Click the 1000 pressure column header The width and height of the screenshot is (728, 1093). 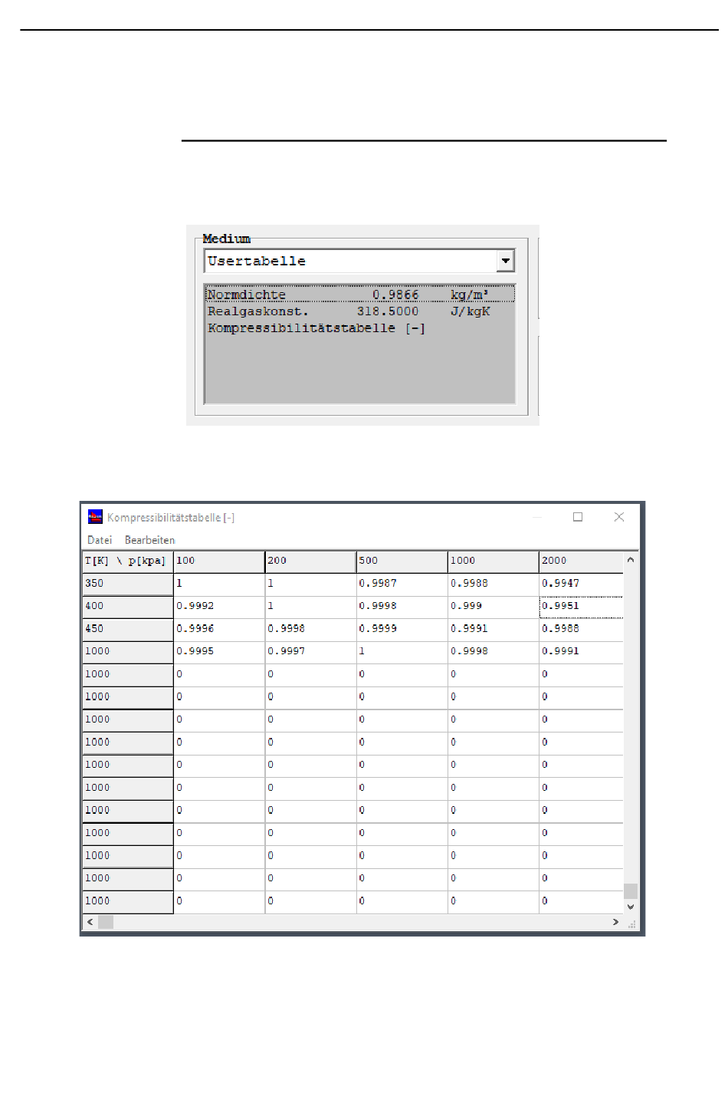[x=493, y=561]
